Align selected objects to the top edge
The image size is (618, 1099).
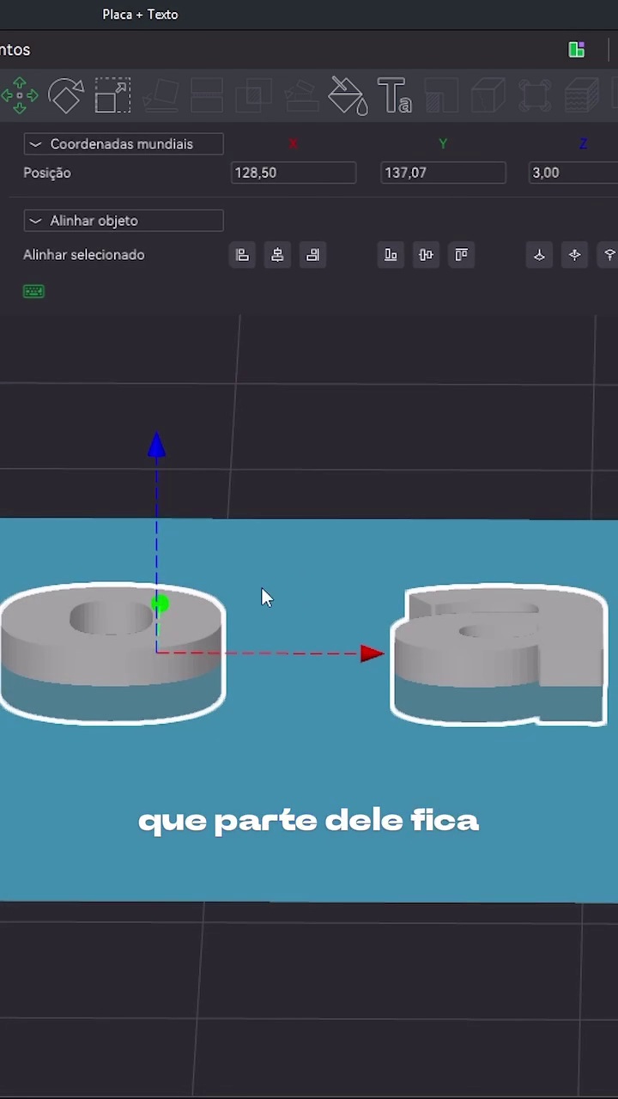tap(461, 255)
